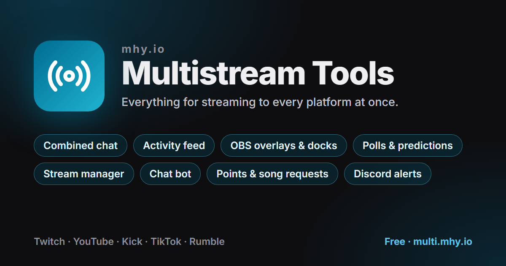Click the Kick platform name
The width and height of the screenshot is (506, 266).
(x=132, y=242)
